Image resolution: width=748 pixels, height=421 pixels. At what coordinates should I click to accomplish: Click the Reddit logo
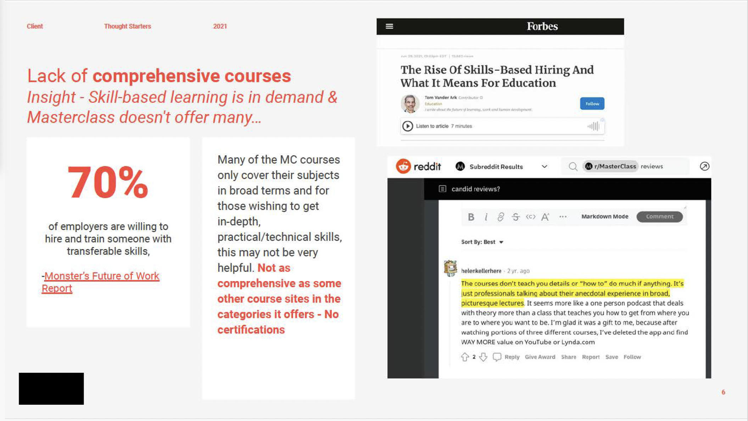click(x=418, y=166)
